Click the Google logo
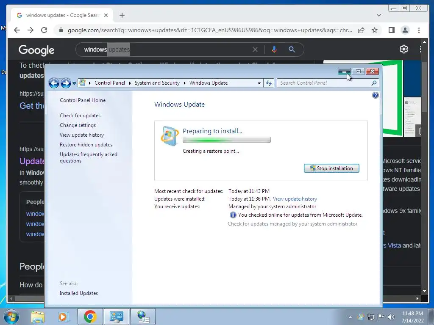 (x=36, y=50)
